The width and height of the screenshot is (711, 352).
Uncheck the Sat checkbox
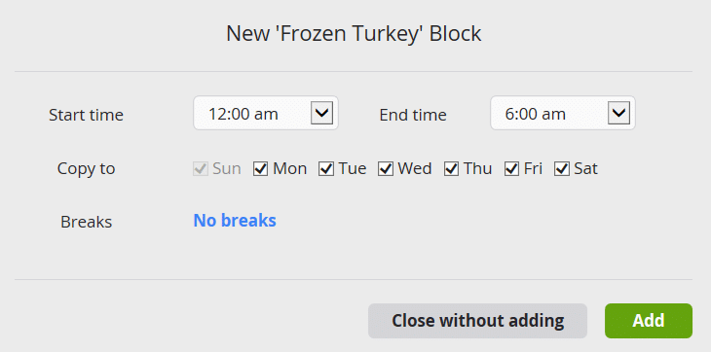click(562, 169)
